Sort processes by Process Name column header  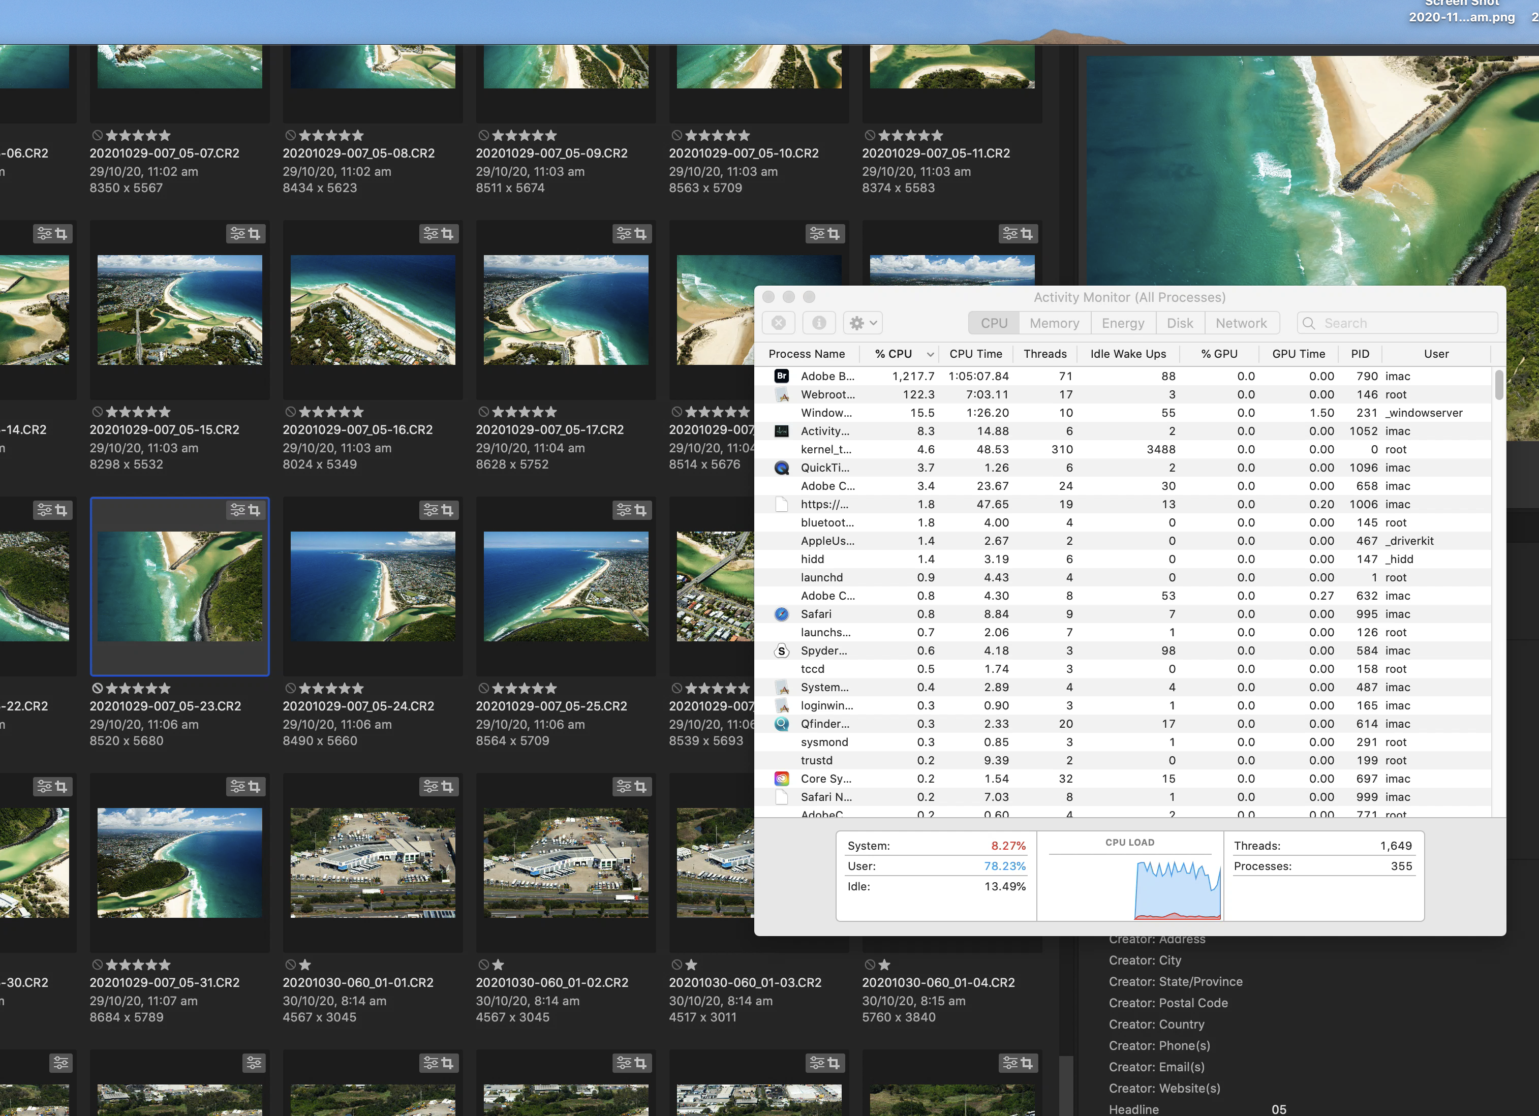806,354
